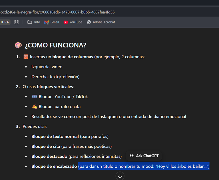This screenshot has height=180, width=219.
Task: Open the YouTube bookmark
Action: tap(73, 22)
